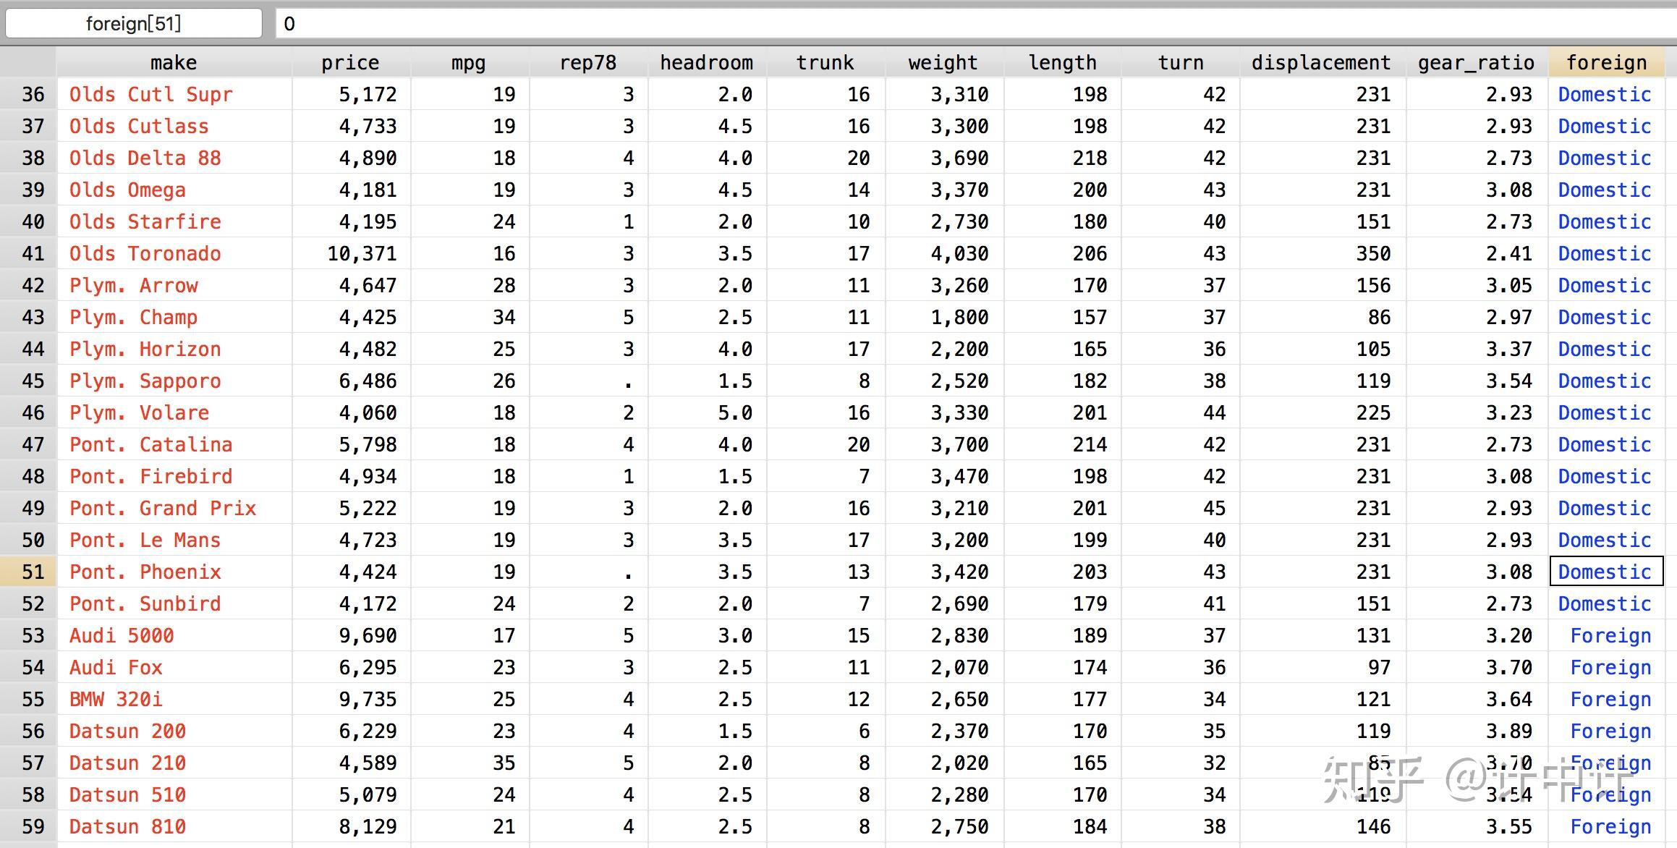Click row number 36 header

click(x=33, y=94)
